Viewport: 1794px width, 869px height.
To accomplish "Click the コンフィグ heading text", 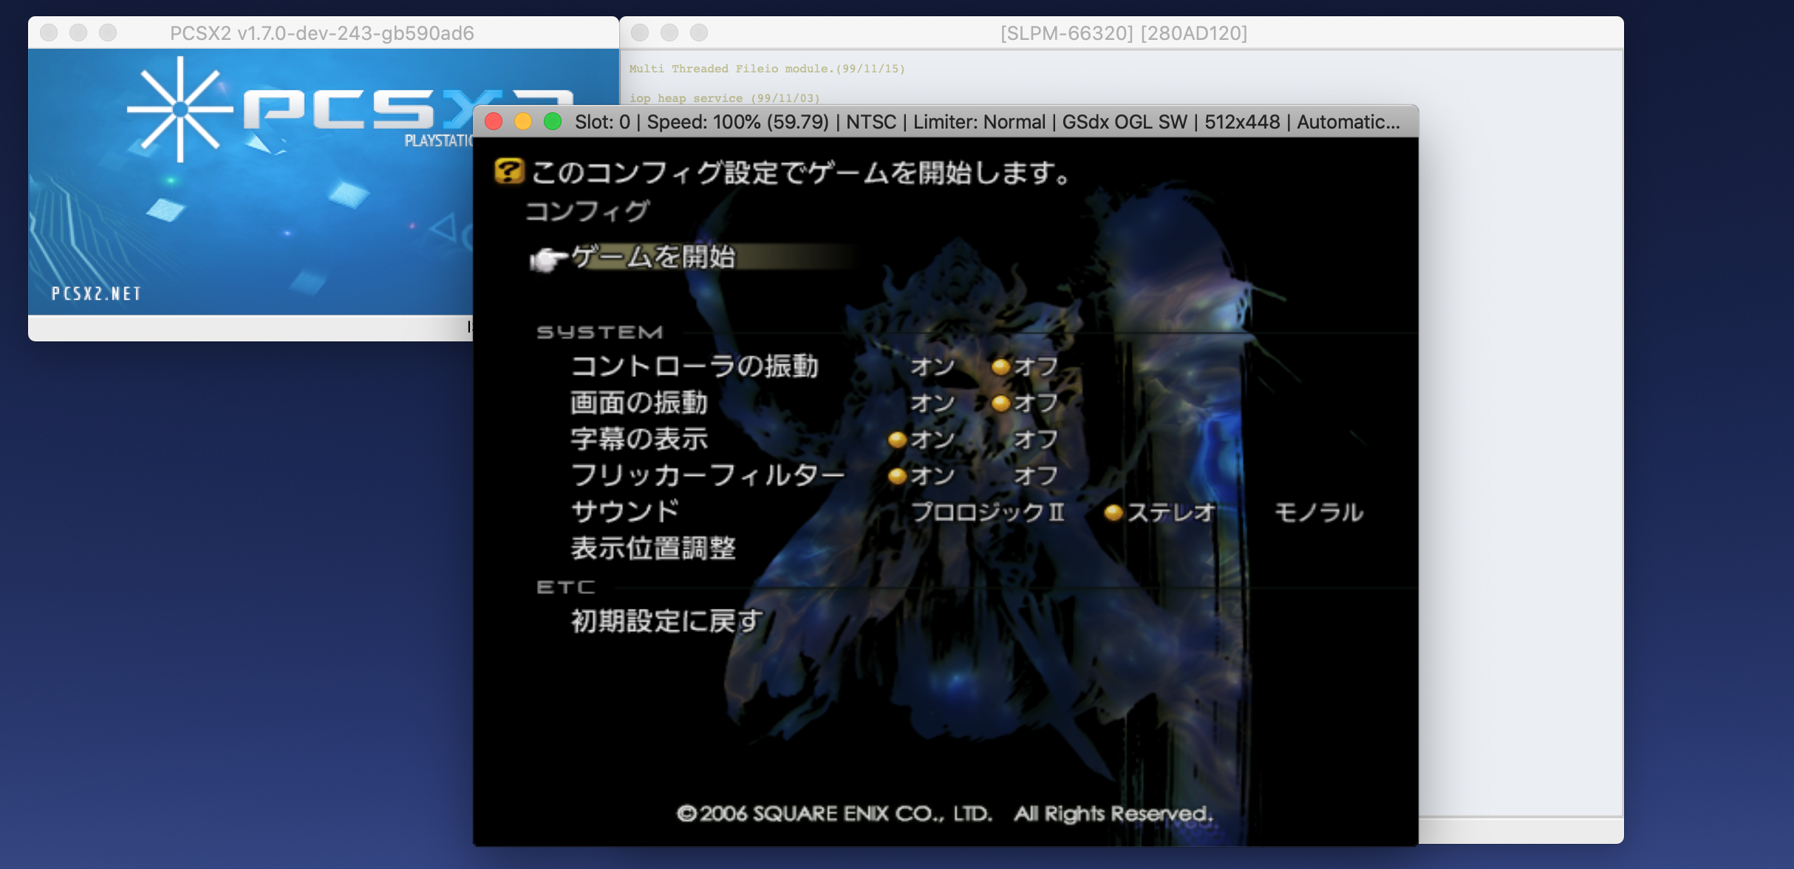I will click(587, 212).
